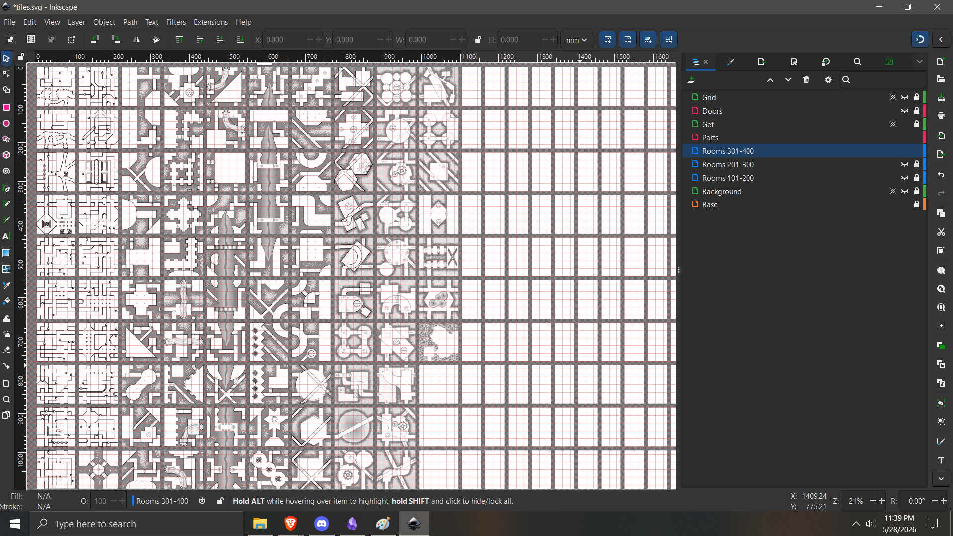Screen dimensions: 953x536
Task: Show the Rooms 201-300 layer
Action: pyautogui.click(x=905, y=164)
